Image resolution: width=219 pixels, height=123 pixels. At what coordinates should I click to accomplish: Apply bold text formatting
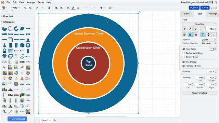coord(185,29)
